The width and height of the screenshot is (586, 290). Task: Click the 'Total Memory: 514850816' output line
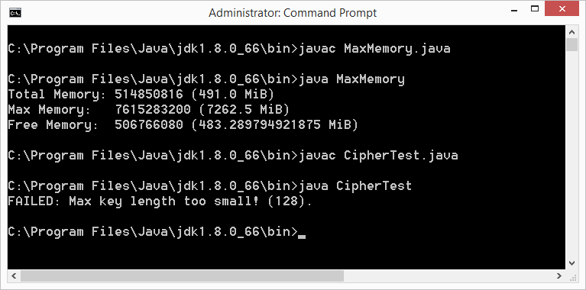coord(141,95)
